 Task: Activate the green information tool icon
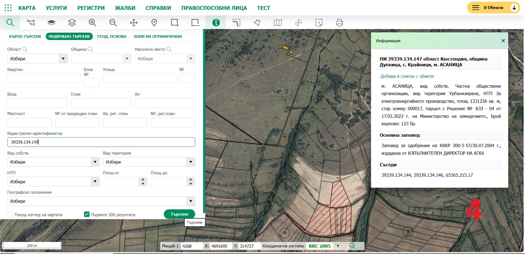click(216, 23)
